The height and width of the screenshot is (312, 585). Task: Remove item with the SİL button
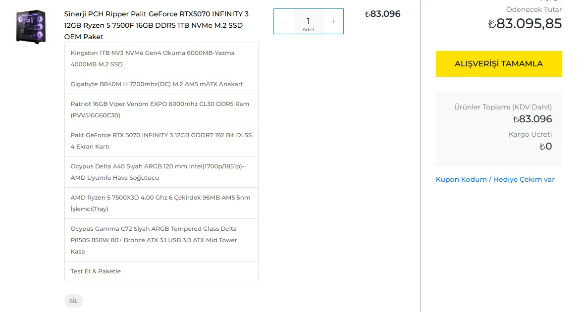tap(73, 301)
